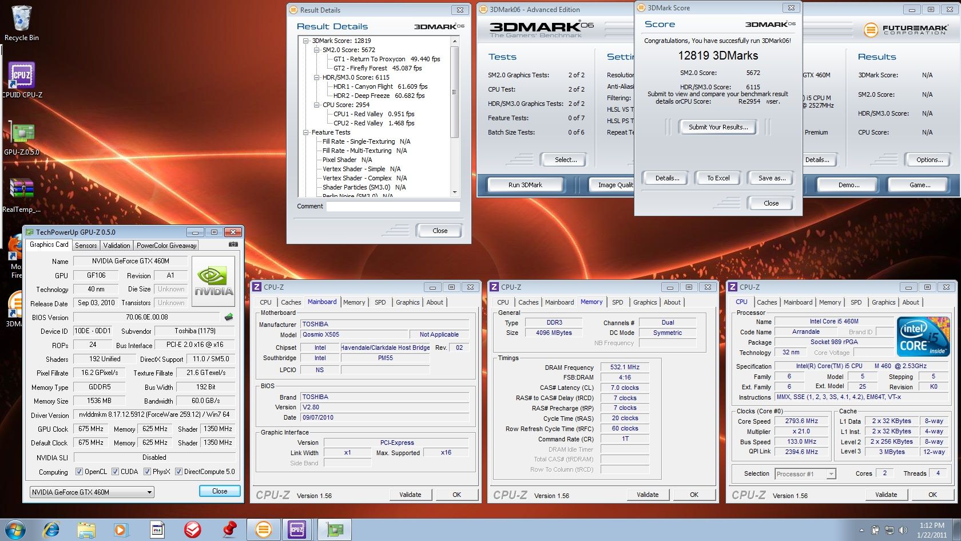Switch to the 3DMark06 taskbar item
This screenshot has height=541, width=961.
[x=264, y=530]
